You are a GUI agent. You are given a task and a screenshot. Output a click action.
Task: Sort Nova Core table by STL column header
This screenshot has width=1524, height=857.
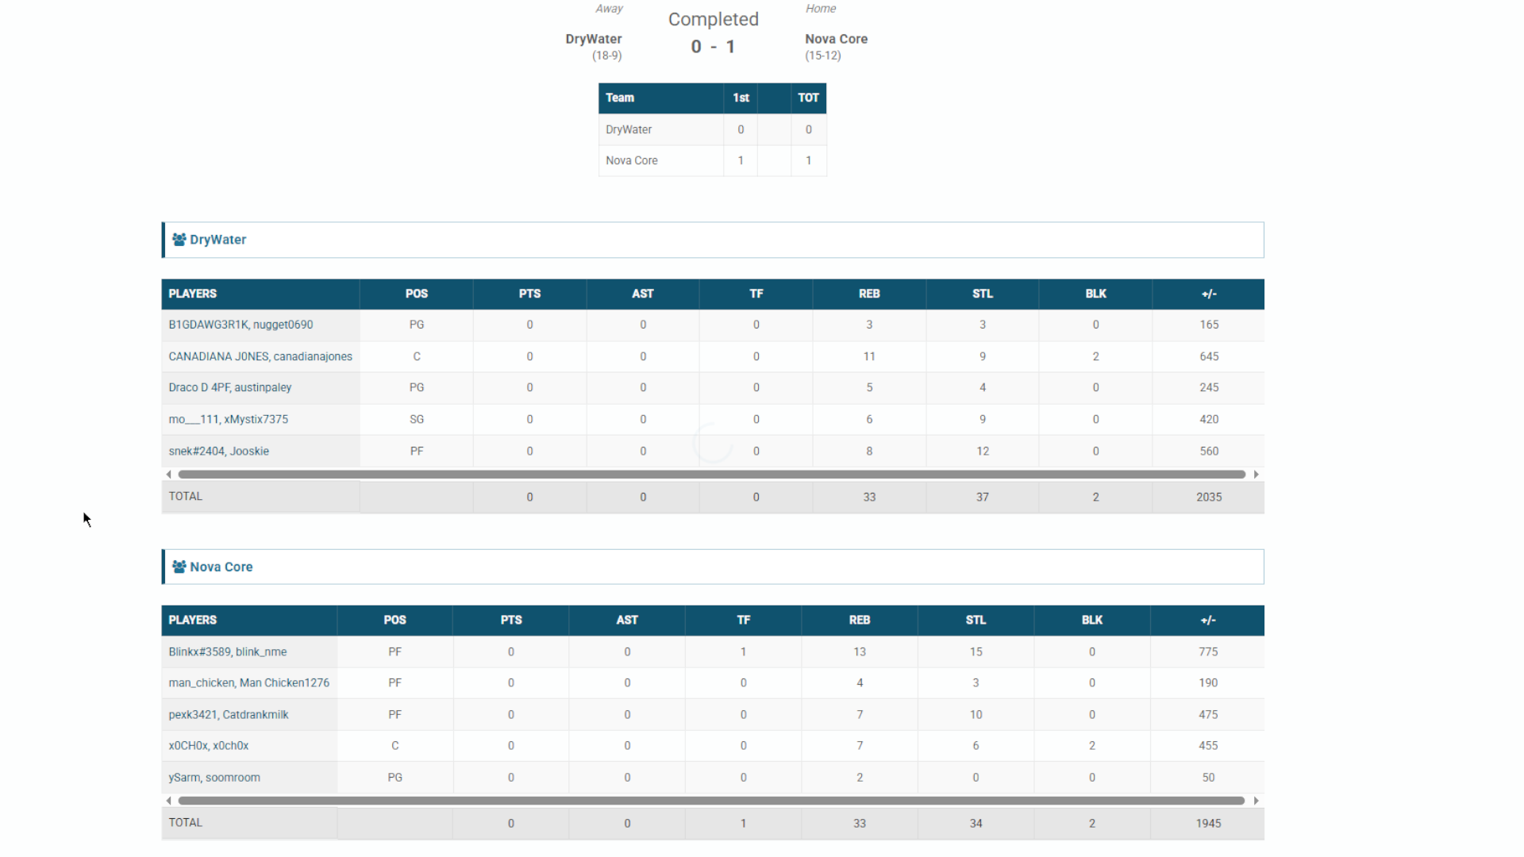tap(976, 620)
